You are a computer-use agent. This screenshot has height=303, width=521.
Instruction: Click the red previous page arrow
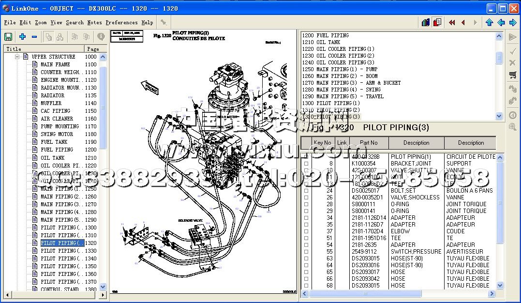(463, 22)
